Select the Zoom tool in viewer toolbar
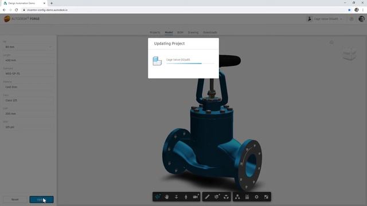Viewport: 367px width, 206px height. click(176, 197)
